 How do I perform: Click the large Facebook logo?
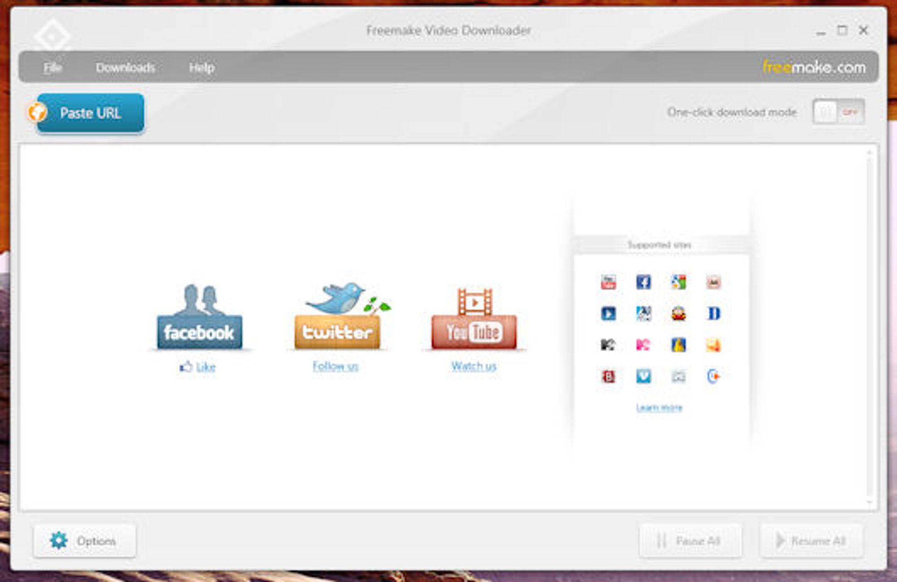(200, 317)
